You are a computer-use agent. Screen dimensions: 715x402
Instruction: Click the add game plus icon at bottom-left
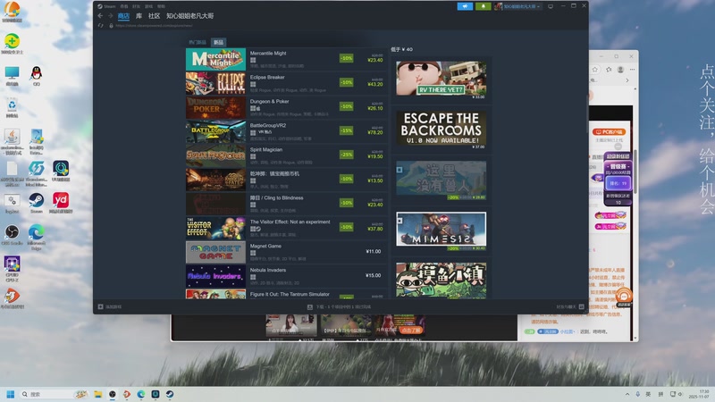point(101,306)
